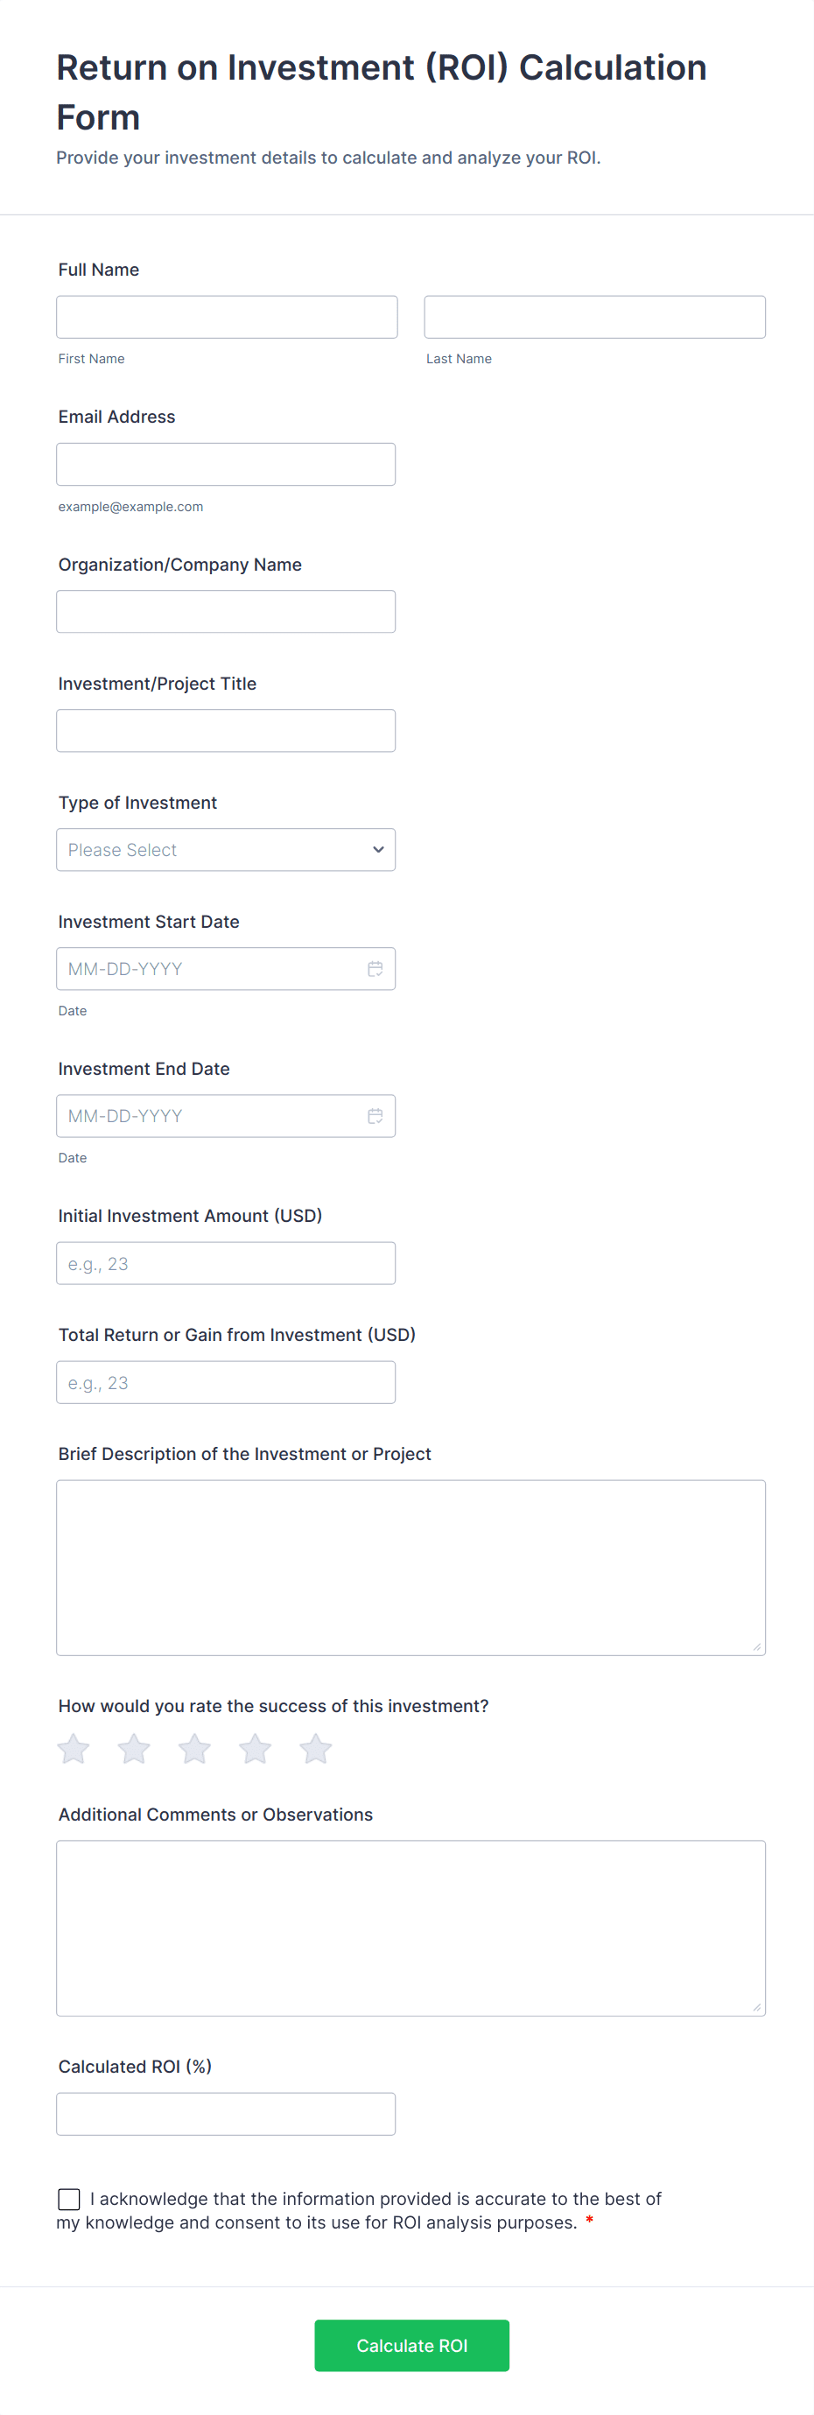The image size is (814, 2415).
Task: Give a five-star success rating
Action: 316,1748
